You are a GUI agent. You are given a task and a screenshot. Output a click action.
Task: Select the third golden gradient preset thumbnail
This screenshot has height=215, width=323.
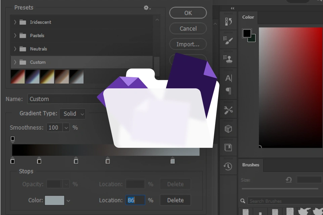point(47,77)
